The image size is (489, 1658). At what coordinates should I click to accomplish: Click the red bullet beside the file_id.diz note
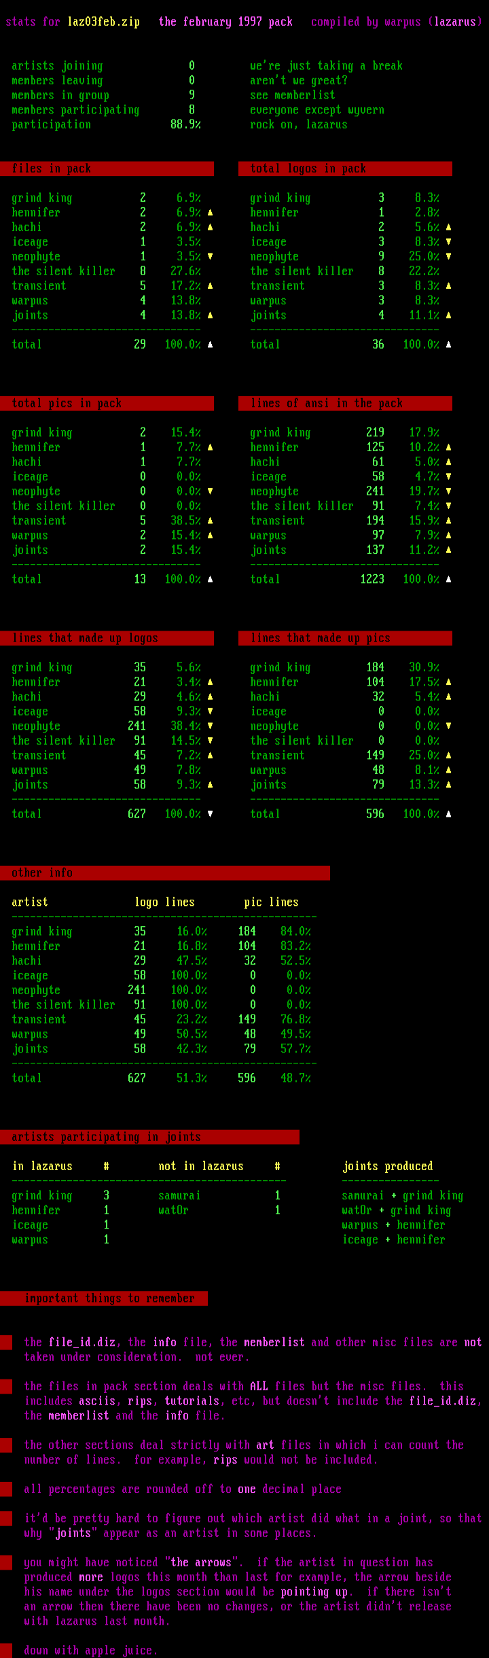(6, 1342)
